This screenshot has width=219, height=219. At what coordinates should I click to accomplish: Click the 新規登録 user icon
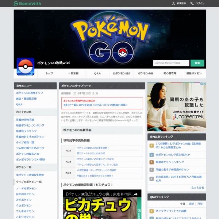pos(173,4)
